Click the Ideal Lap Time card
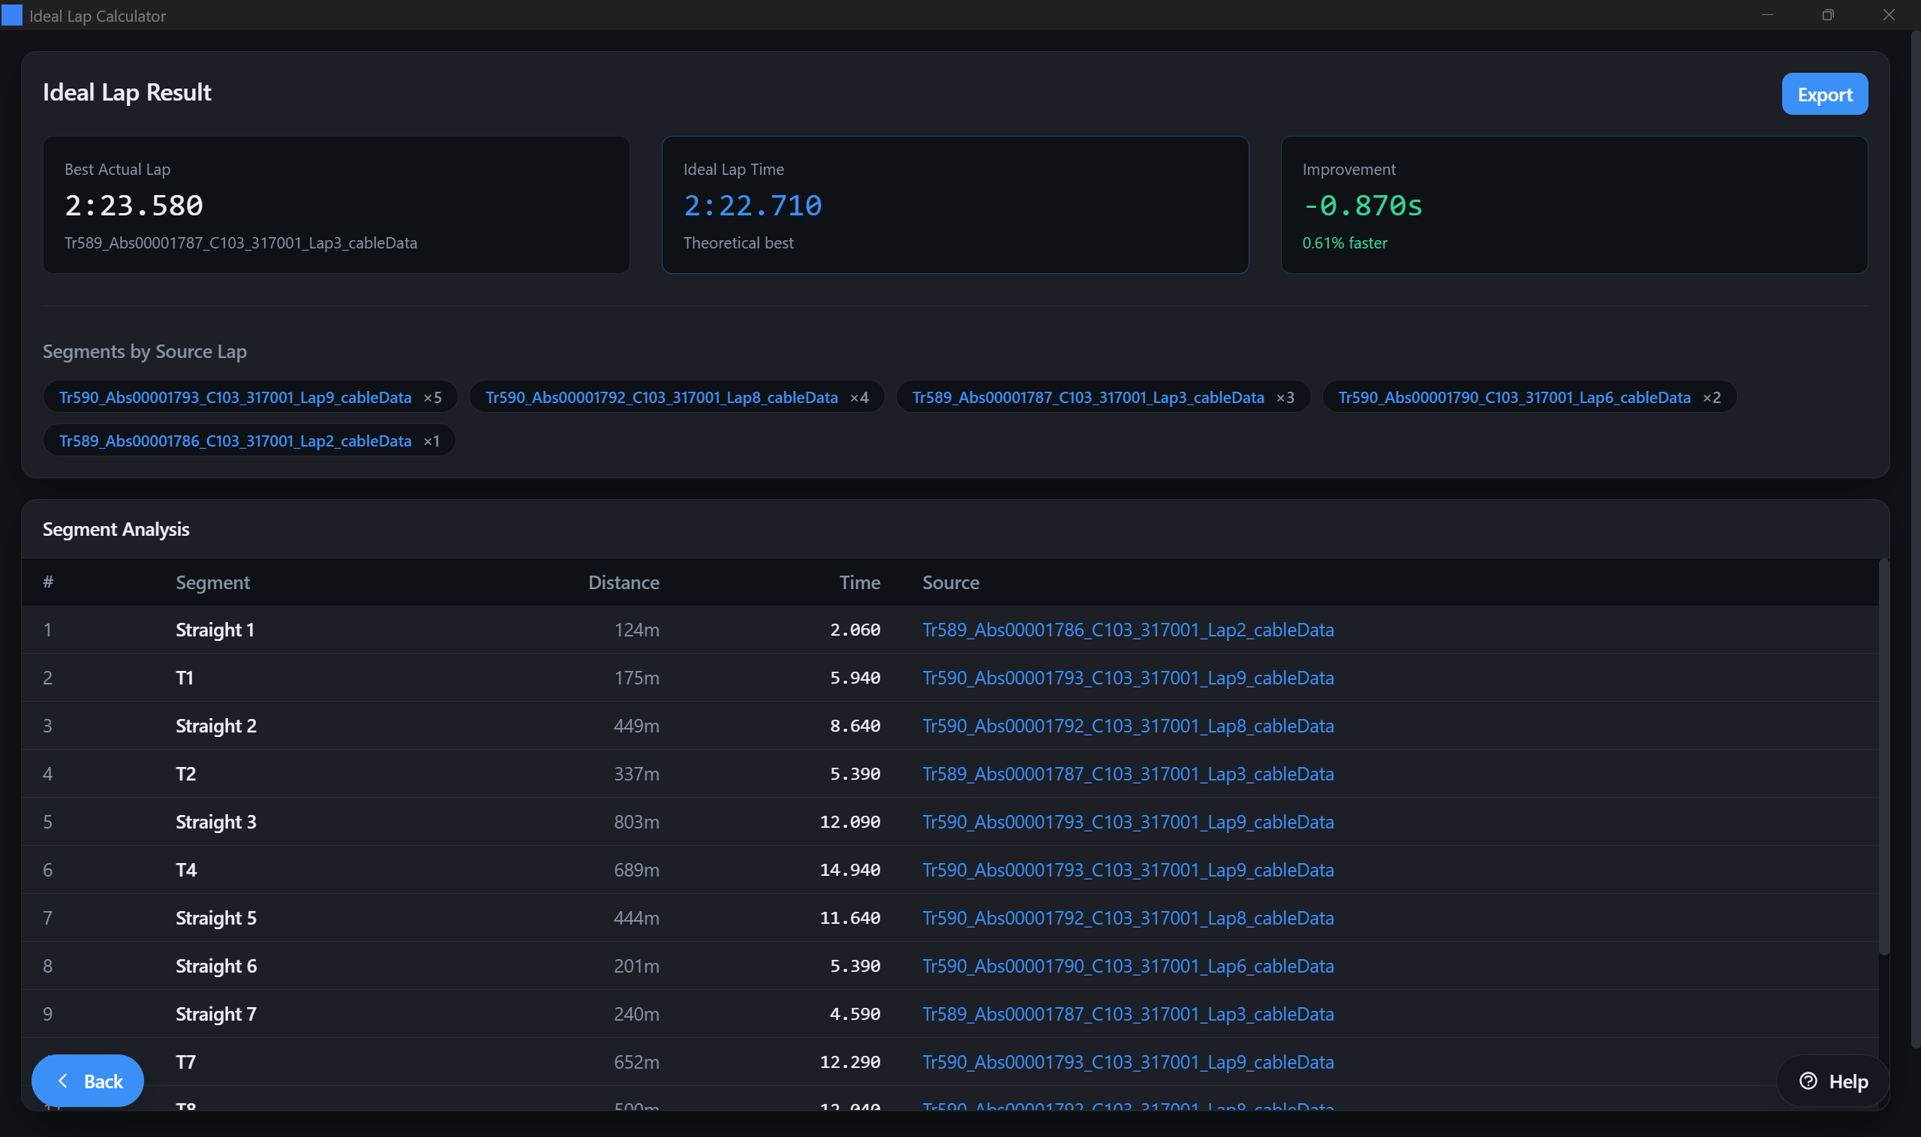Image resolution: width=1921 pixels, height=1137 pixels. pos(954,205)
